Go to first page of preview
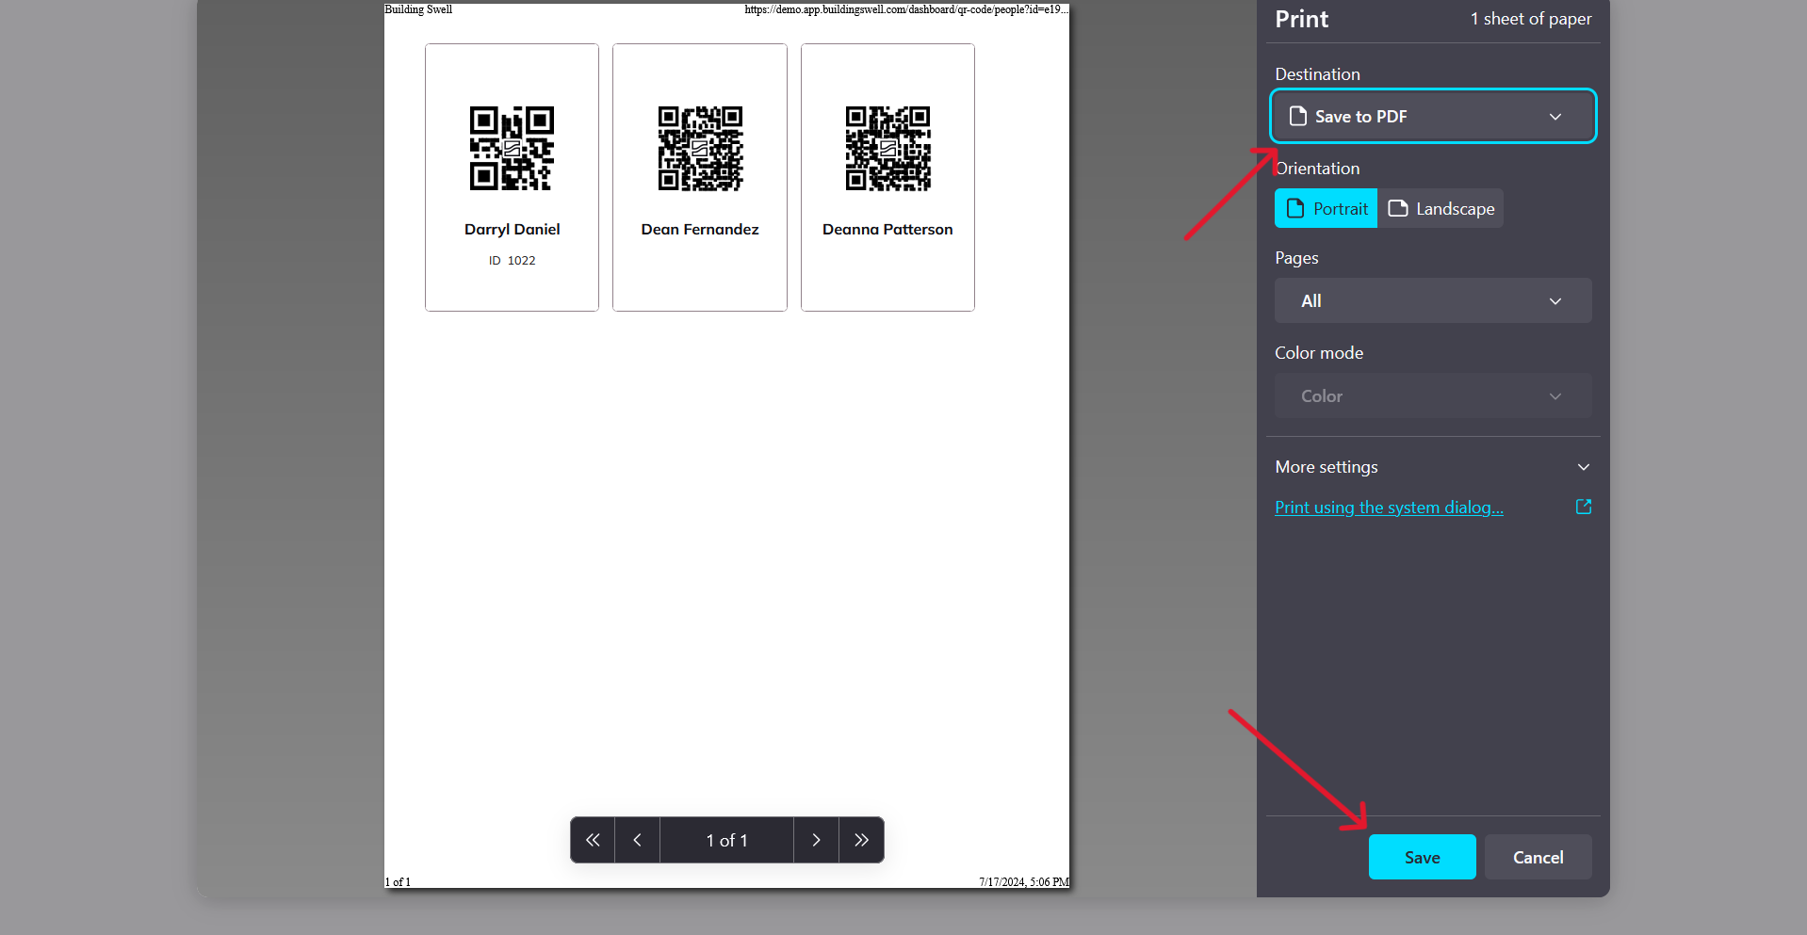The image size is (1807, 935). pos(593,840)
